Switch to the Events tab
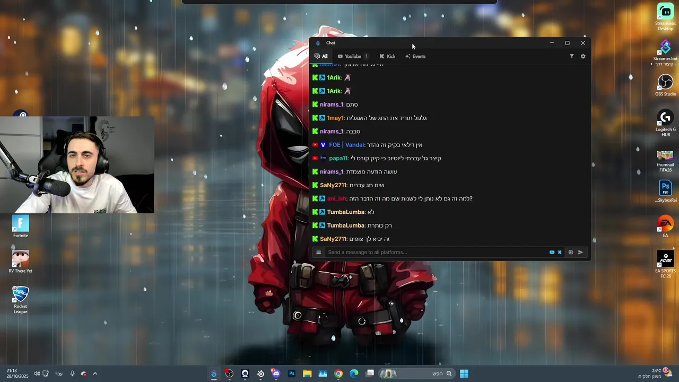The height and width of the screenshot is (382, 679). click(x=415, y=56)
